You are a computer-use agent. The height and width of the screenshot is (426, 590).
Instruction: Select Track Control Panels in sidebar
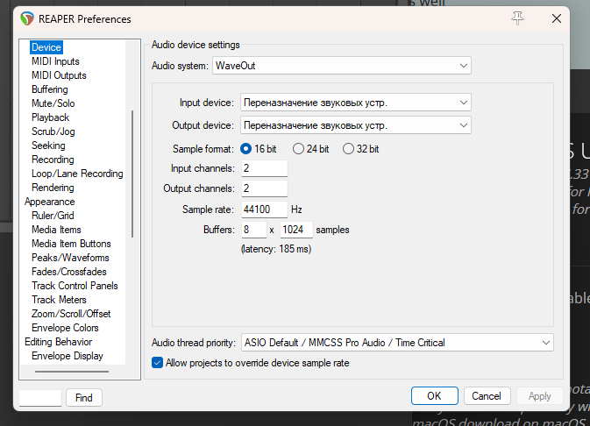coord(75,286)
